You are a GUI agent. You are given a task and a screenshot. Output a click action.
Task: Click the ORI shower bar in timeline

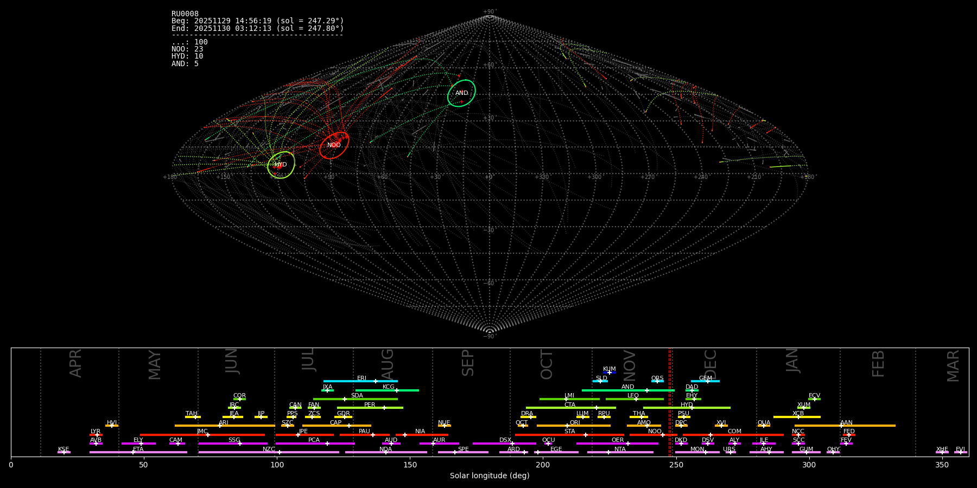point(574,426)
